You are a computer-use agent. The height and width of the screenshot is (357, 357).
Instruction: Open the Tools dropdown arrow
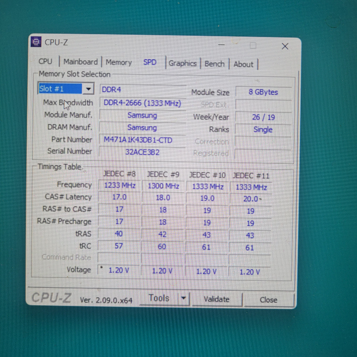184,298
